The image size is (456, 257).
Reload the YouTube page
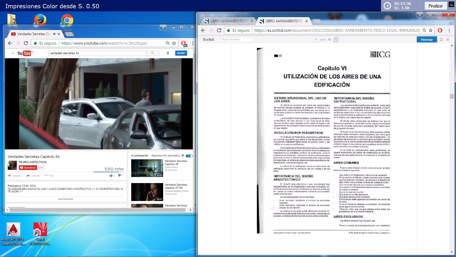[x=26, y=43]
